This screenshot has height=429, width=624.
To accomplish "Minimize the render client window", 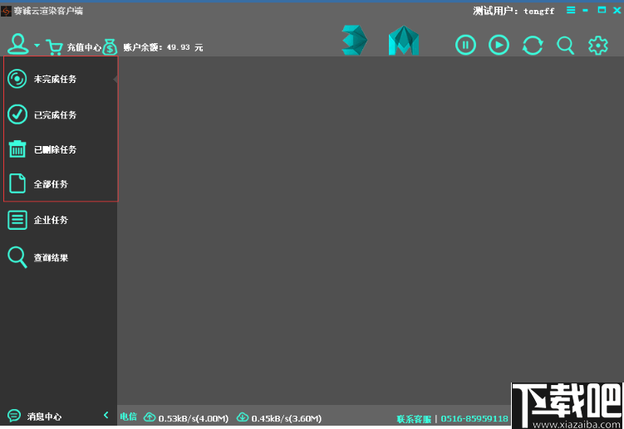I will point(586,10).
